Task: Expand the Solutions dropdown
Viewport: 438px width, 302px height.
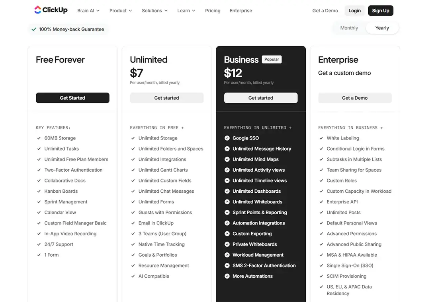Action: click(154, 11)
